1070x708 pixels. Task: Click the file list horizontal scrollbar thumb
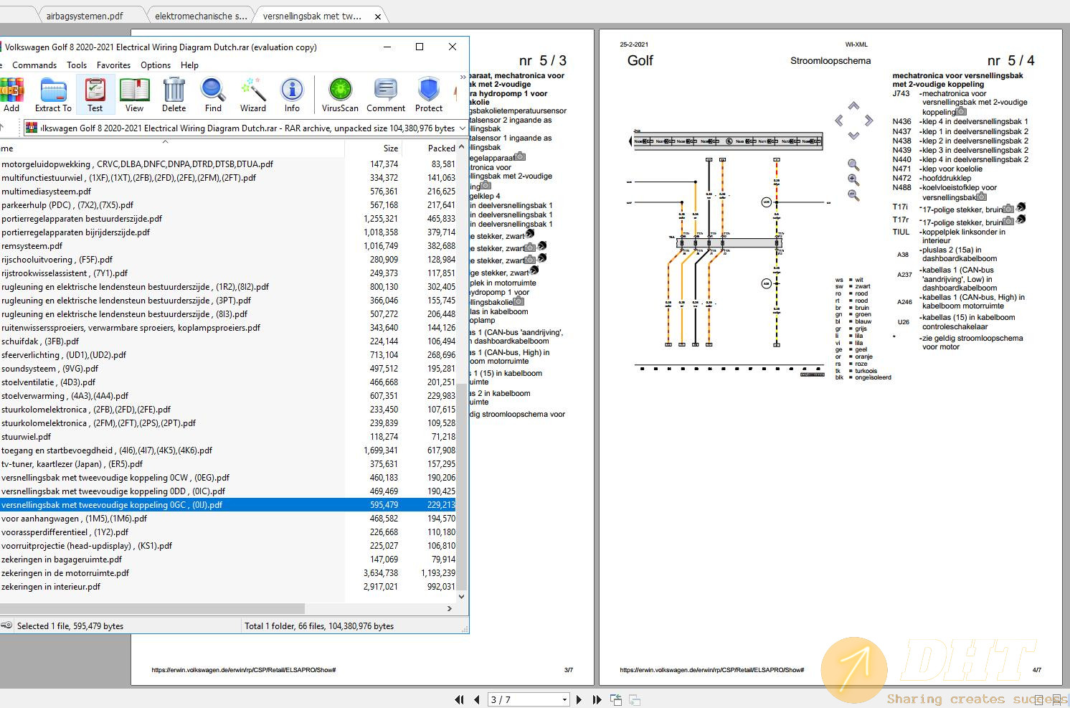click(152, 608)
